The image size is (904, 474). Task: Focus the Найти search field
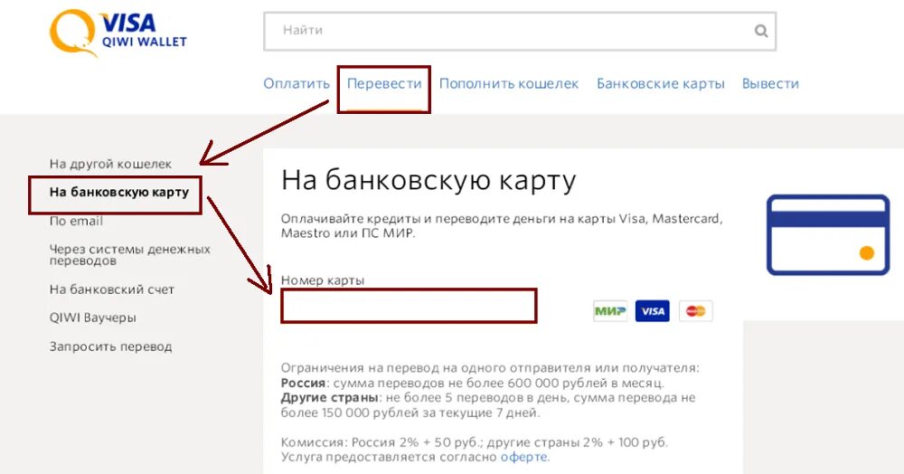coord(520,31)
